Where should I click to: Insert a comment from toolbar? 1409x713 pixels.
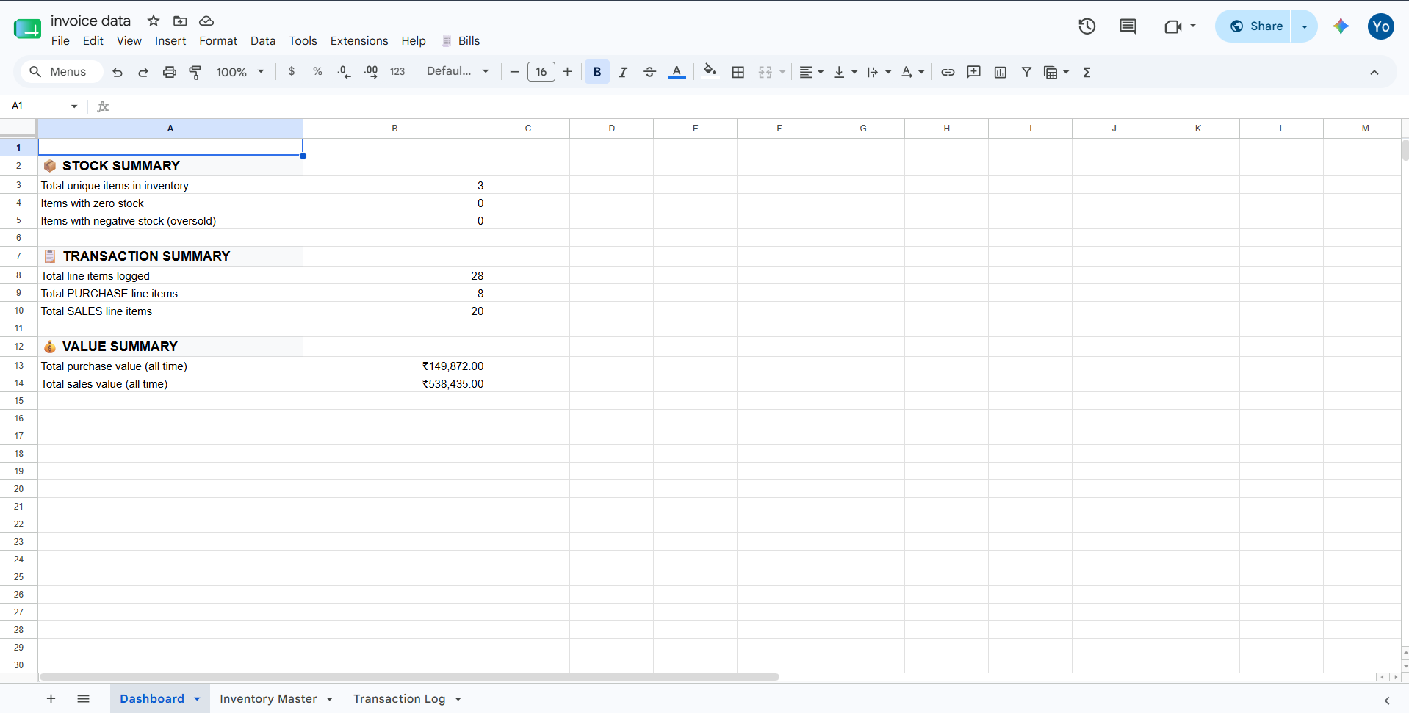pyautogui.click(x=974, y=72)
